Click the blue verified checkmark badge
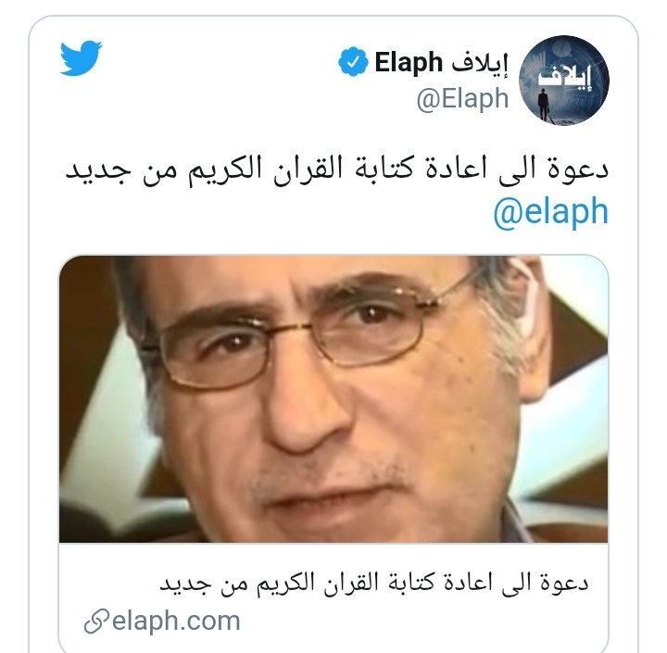The image size is (667, 653). pos(353,62)
